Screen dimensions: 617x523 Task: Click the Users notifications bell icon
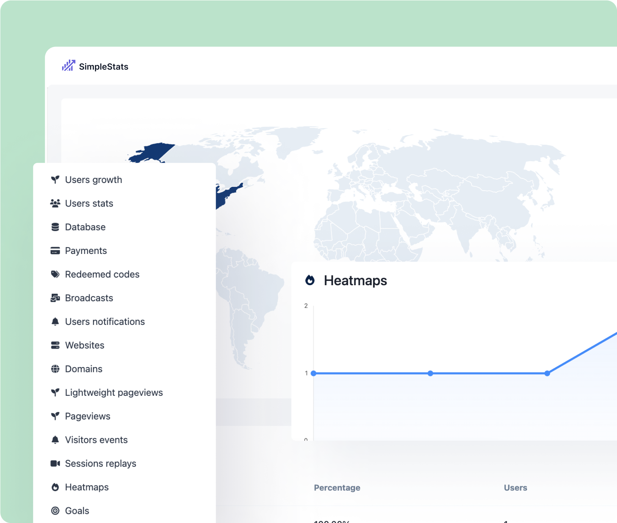[55, 322]
